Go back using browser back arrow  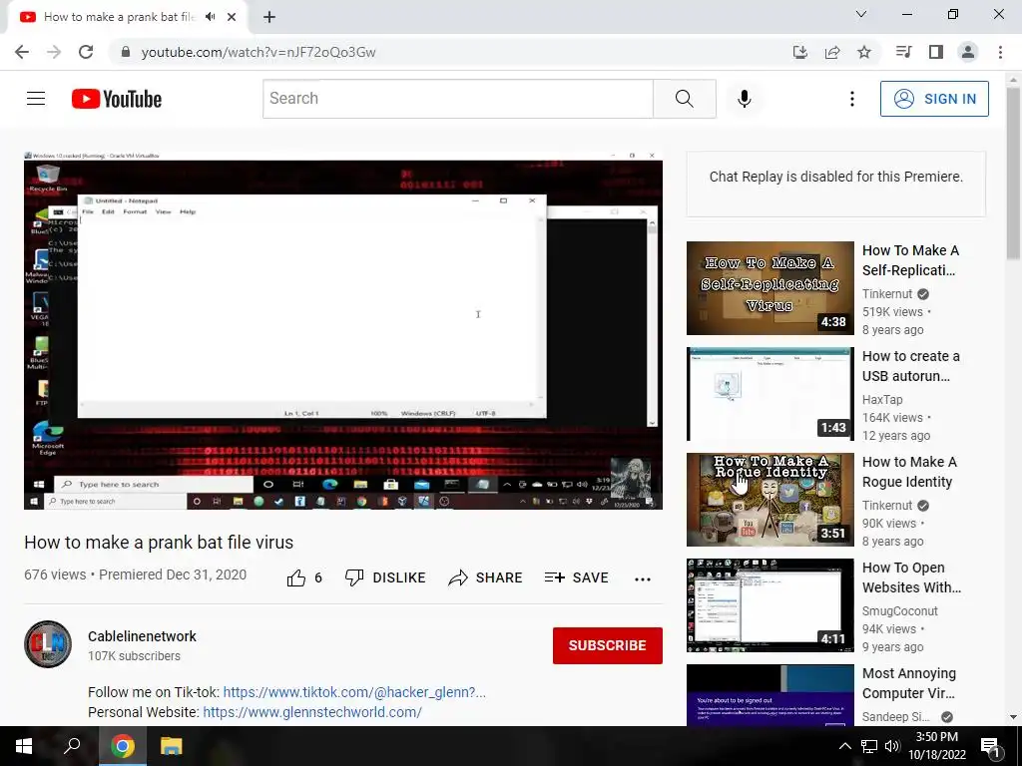22,52
